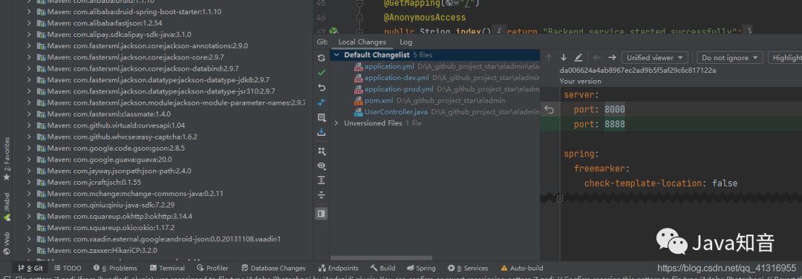802x279 pixels.
Task: Click check-template-location line in diff
Action: pos(661,183)
